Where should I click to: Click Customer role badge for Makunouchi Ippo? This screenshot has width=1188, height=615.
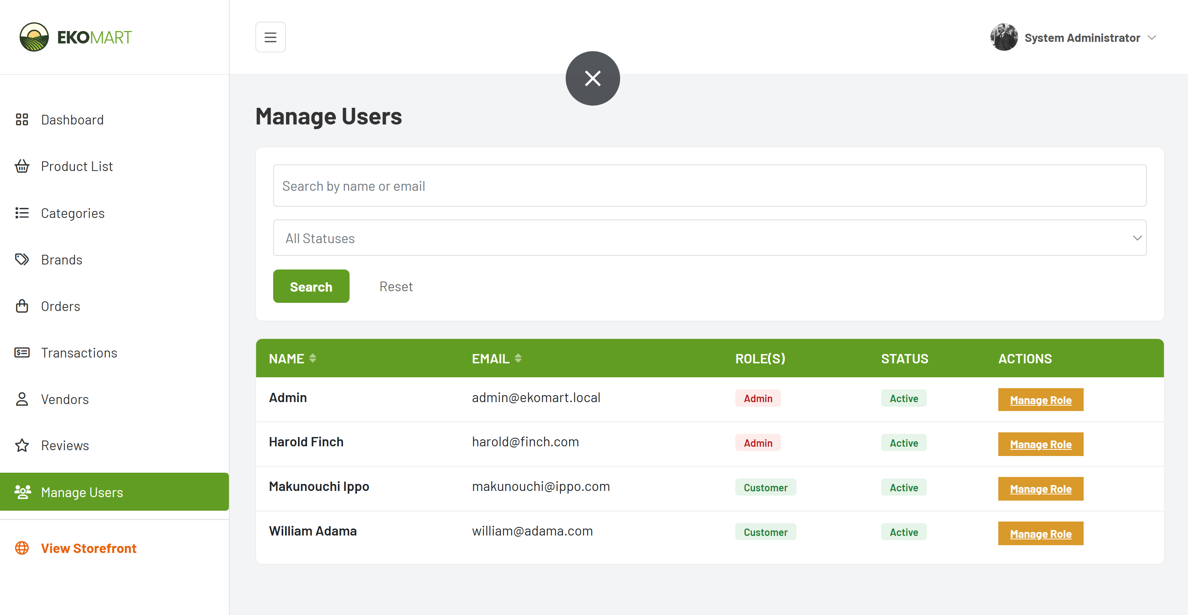point(765,487)
